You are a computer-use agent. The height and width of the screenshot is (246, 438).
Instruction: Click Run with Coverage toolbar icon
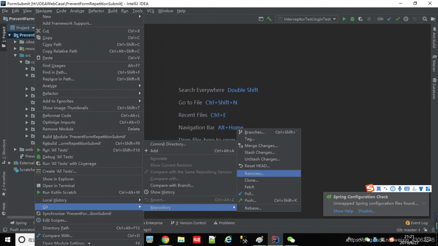[x=361, y=19]
